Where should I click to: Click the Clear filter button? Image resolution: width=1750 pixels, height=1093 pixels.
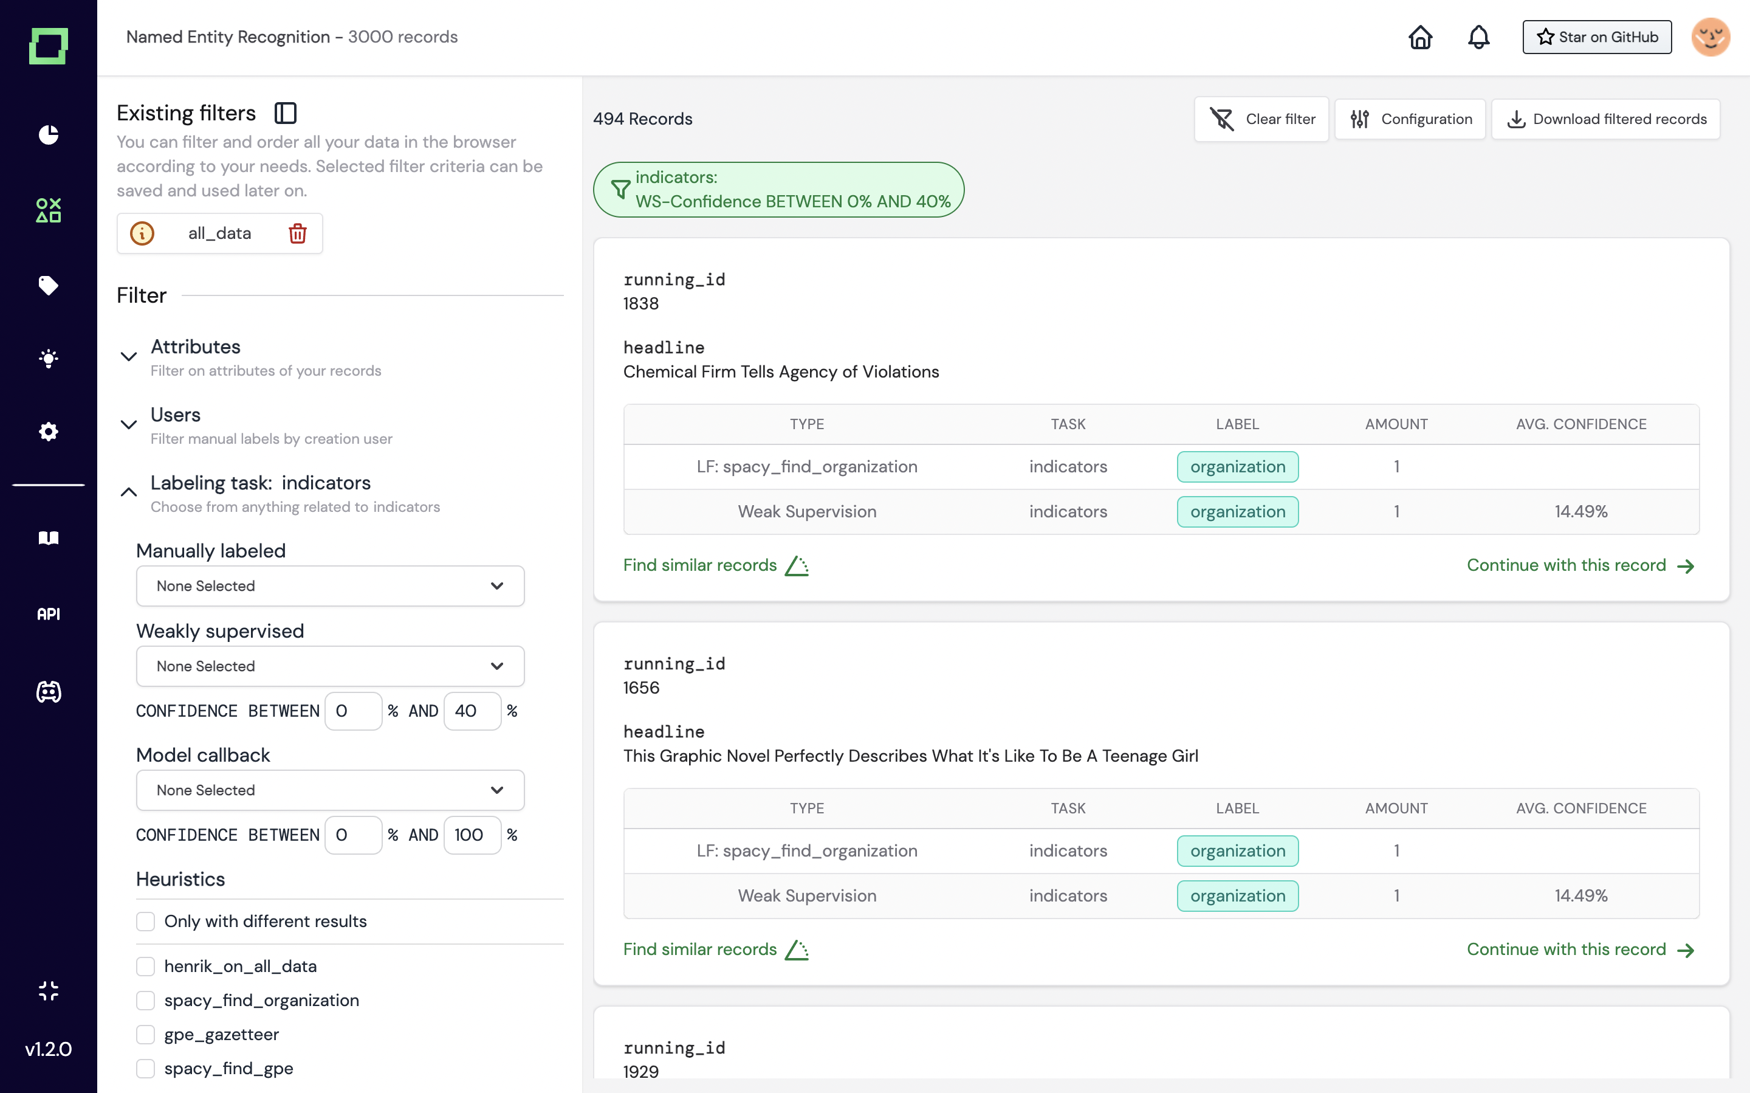(1261, 119)
